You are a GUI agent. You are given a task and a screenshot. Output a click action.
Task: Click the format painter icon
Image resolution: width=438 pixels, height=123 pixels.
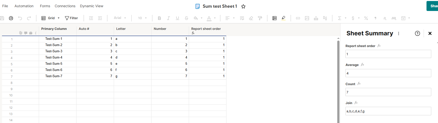pos(260,18)
